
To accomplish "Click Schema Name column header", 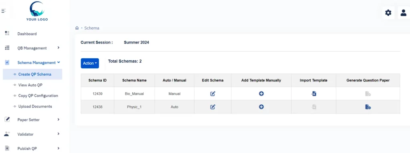I will click(135, 80).
